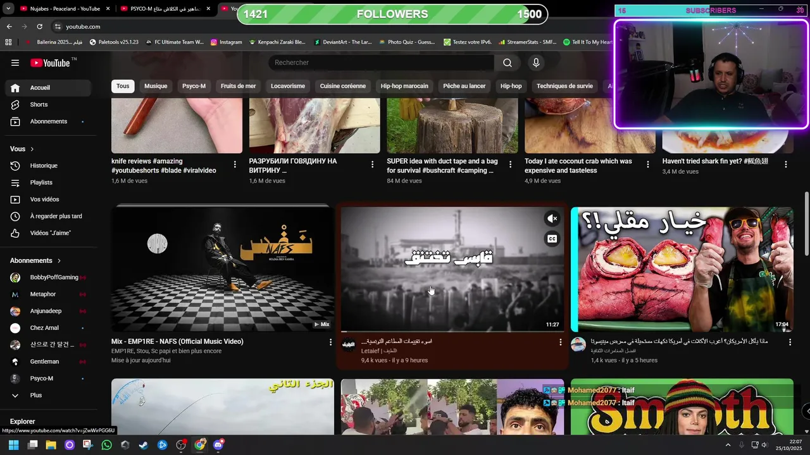
Task: Open the Mix - EMP1RE NAFS thumbnail
Action: point(223,269)
